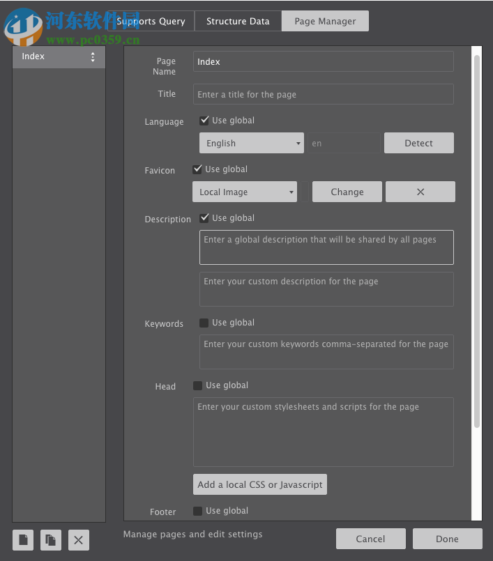This screenshot has height=561, width=493.
Task: Click the Page Name input field
Action: (324, 61)
